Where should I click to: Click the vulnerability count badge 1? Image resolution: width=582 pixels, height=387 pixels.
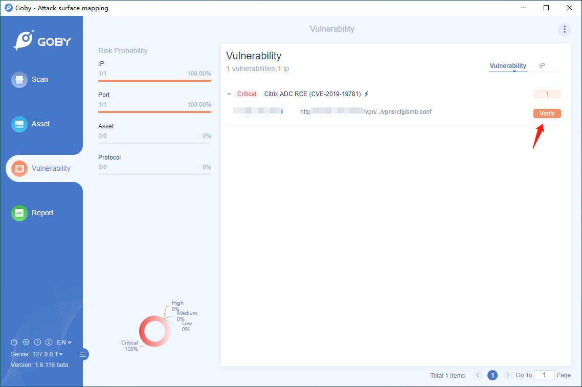(547, 94)
